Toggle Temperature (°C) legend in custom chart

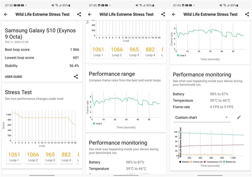point(213,162)
